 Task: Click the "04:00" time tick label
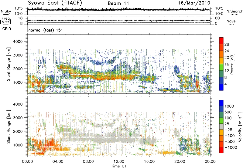[x=58, y=162]
